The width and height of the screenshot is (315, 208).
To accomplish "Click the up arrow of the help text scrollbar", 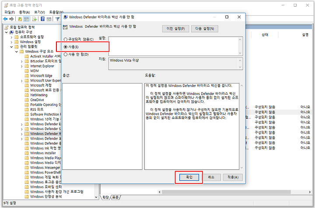I will 241,86.
